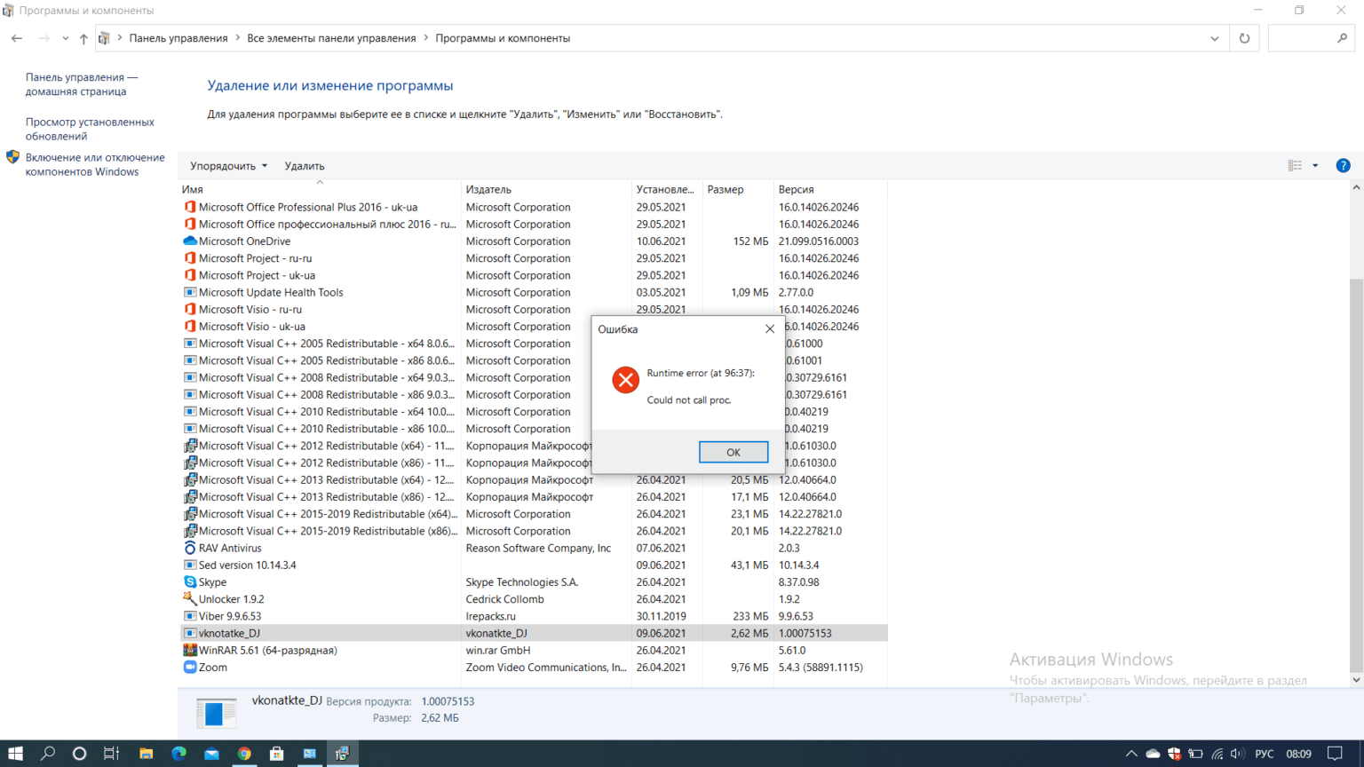Close the Ошибка dialog with X
Screen dimensions: 1364x767
click(x=770, y=328)
